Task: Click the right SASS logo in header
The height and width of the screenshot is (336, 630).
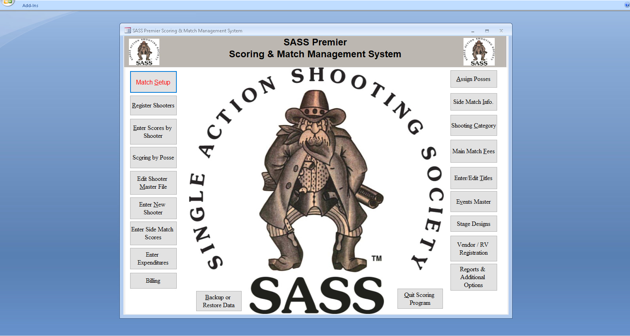Action: (479, 52)
